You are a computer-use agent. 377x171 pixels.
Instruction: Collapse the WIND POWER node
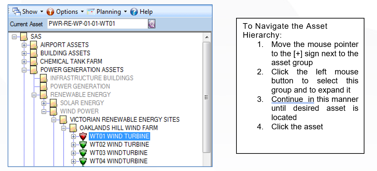click(44, 111)
